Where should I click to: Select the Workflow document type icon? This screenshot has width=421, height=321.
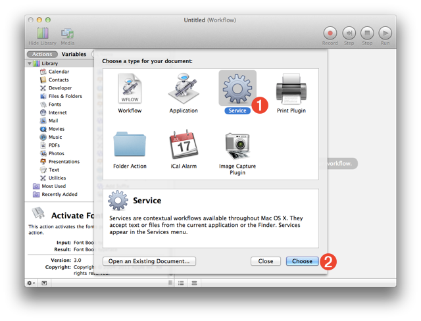point(130,88)
